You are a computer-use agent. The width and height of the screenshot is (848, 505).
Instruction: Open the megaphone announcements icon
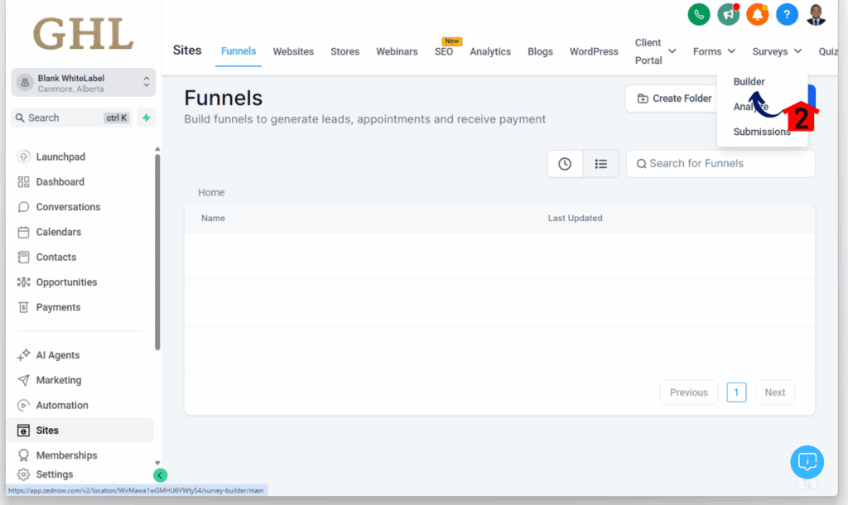729,14
